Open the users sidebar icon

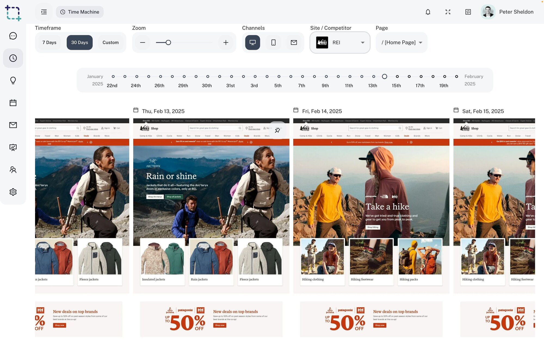click(x=13, y=170)
